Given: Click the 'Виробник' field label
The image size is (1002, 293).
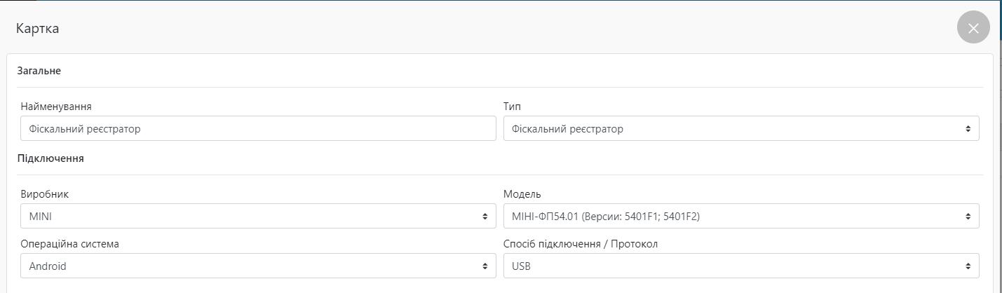Looking at the screenshot, I should 45,194.
